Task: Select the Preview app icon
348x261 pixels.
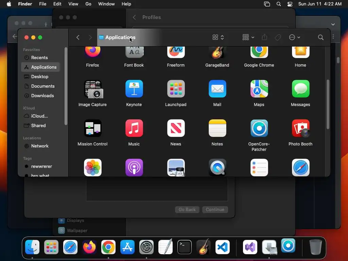Action: pyautogui.click(x=176, y=168)
